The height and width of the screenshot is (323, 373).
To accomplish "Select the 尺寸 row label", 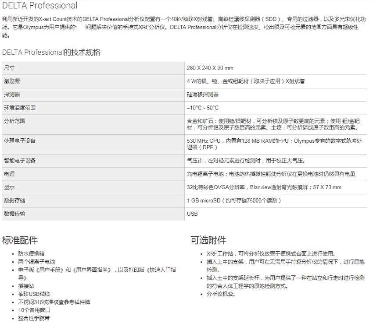I will coord(9,68).
